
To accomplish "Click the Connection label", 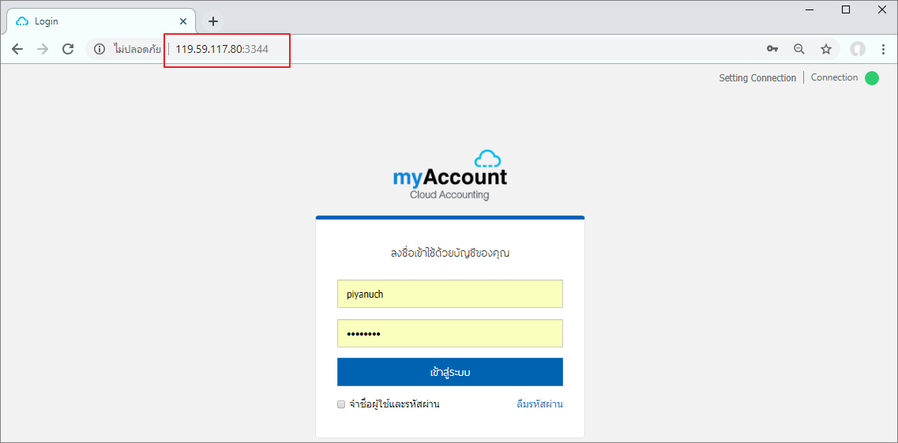I will tap(834, 77).
